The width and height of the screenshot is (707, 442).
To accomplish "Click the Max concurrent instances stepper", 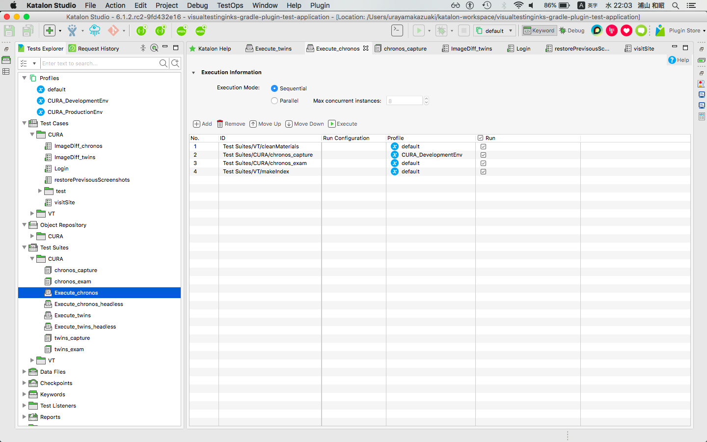I will [x=426, y=101].
